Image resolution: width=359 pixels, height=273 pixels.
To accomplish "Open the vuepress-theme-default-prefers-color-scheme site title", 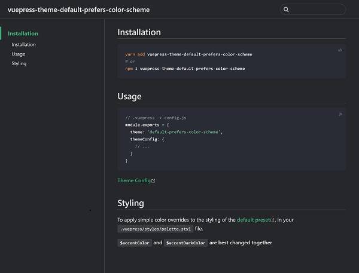I will [78, 10].
